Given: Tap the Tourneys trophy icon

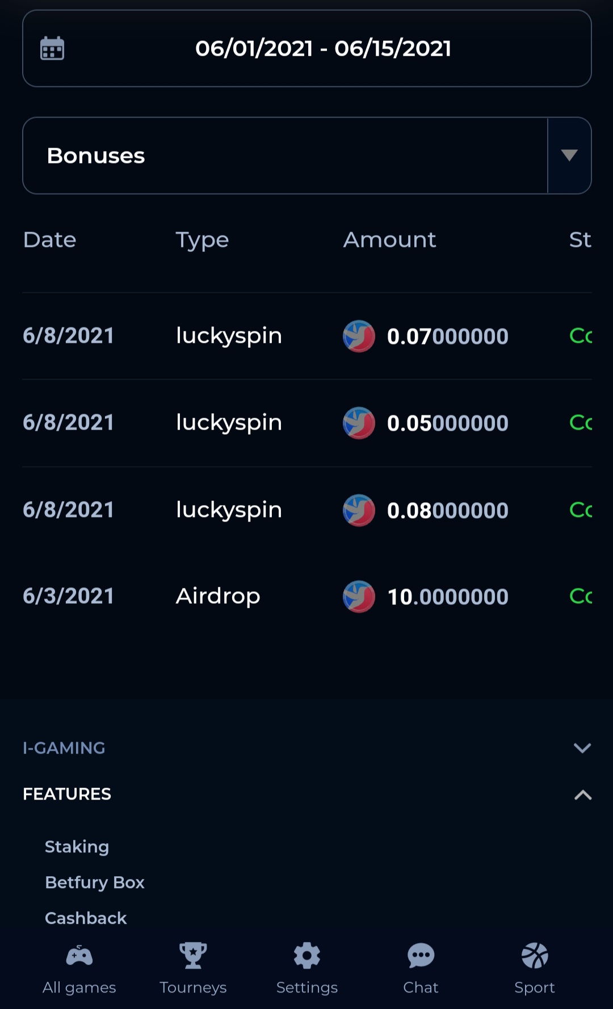Looking at the screenshot, I should [x=193, y=956].
